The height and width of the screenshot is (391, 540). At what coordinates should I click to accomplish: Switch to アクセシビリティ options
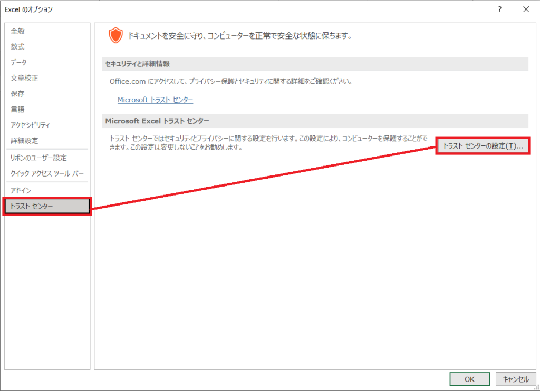[x=31, y=125]
